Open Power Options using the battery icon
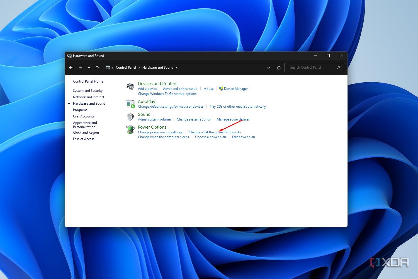Image resolution: width=418 pixels, height=279 pixels. [x=130, y=129]
